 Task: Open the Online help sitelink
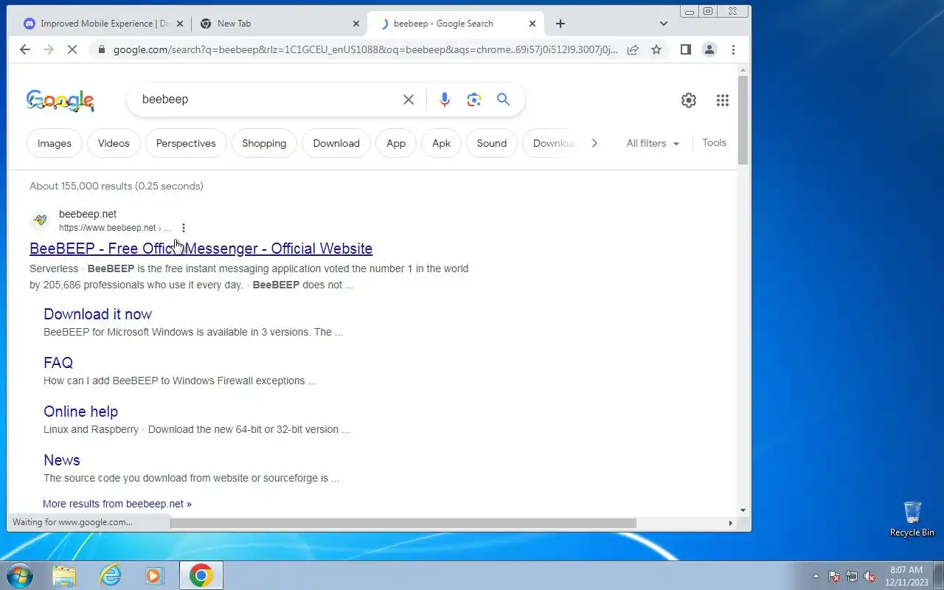coord(80,412)
